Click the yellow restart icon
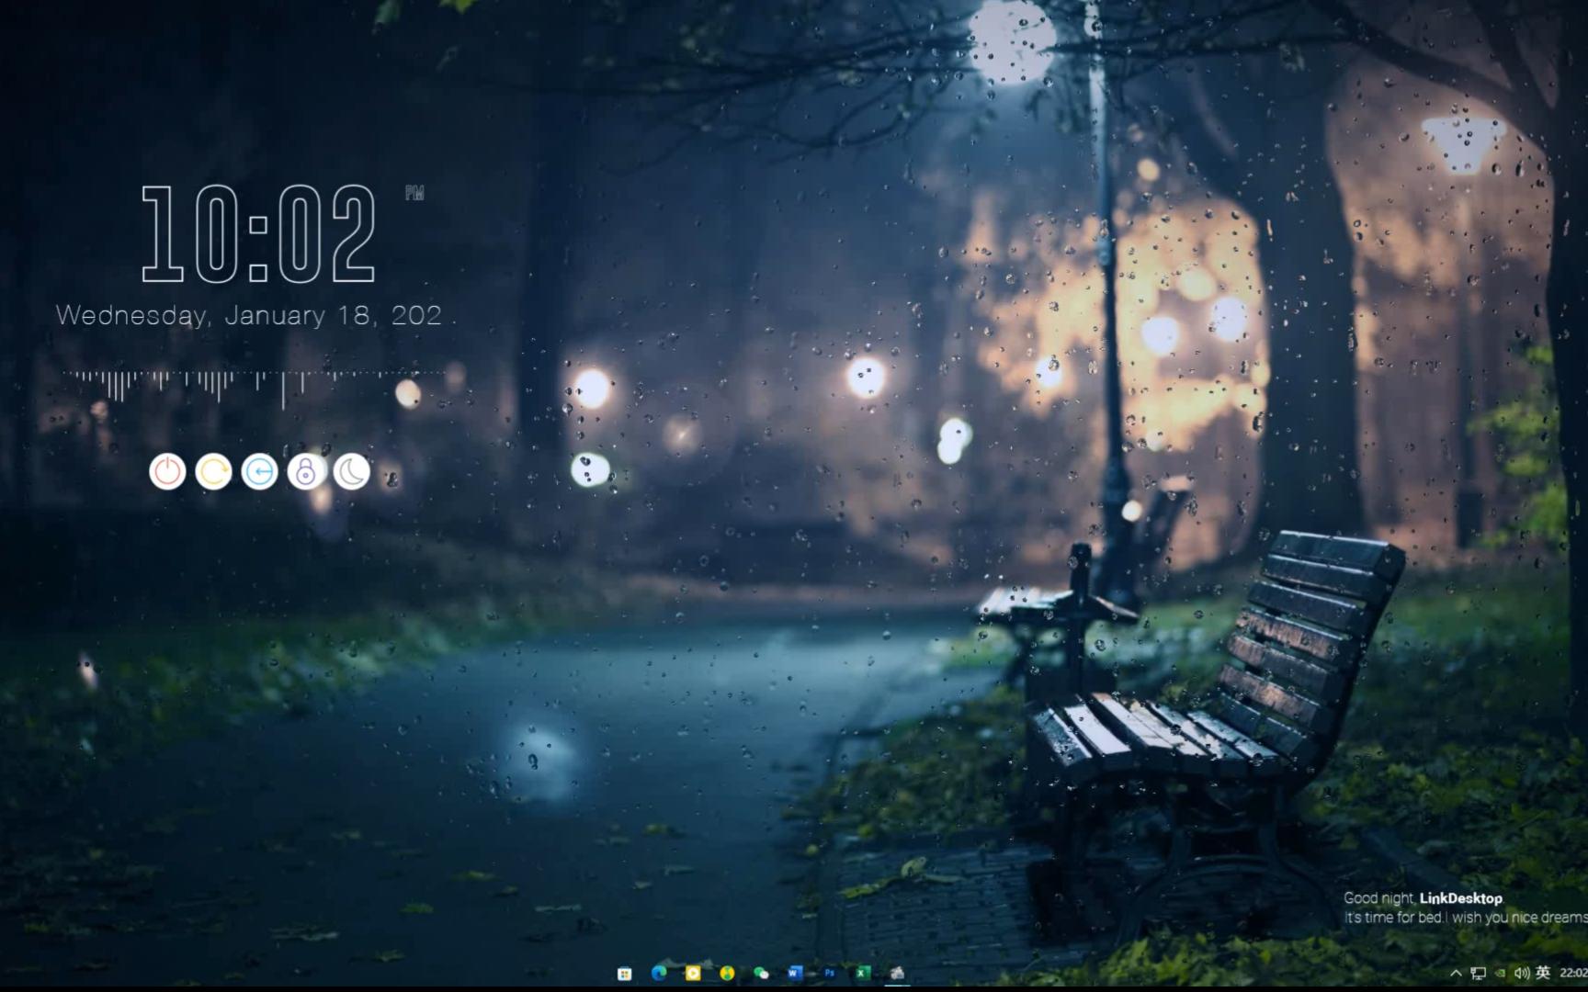 point(213,472)
